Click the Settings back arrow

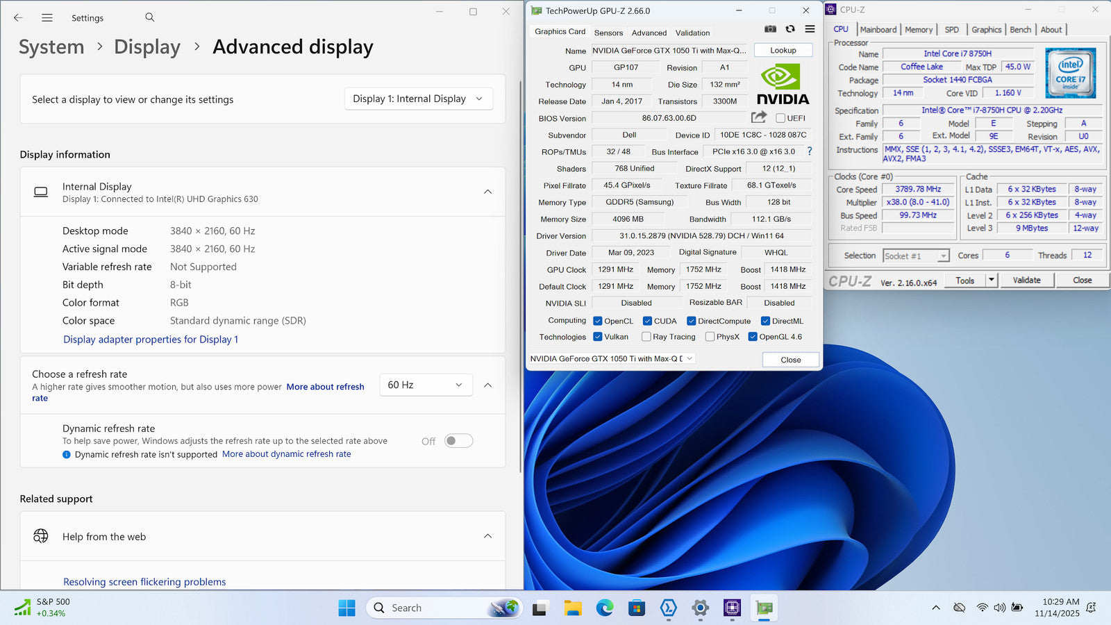[18, 18]
